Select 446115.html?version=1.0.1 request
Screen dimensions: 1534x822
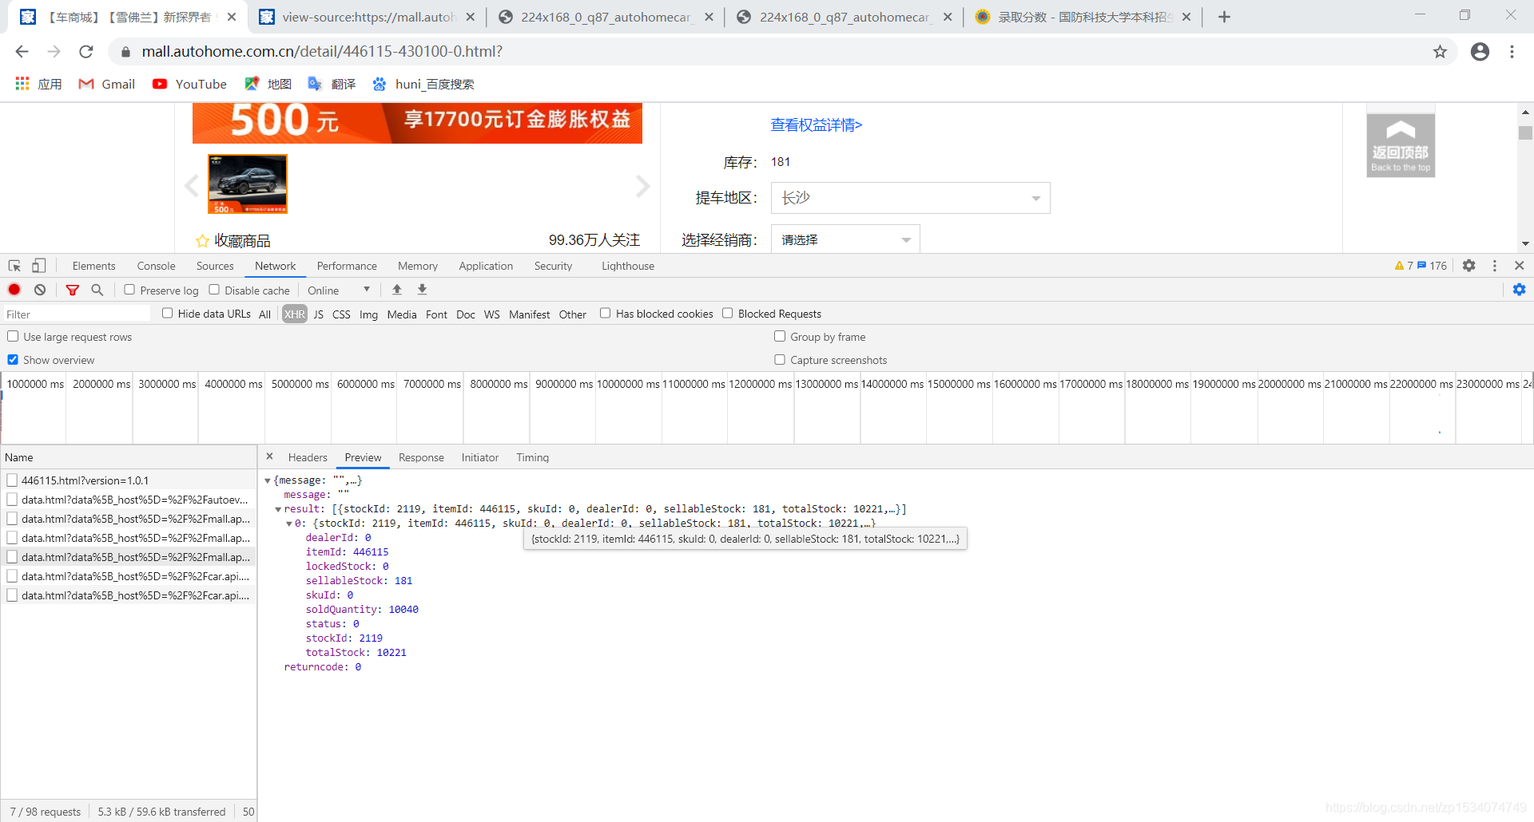[129, 480]
